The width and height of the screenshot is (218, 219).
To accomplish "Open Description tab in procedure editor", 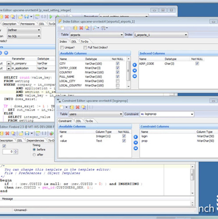I will click(9, 24).
